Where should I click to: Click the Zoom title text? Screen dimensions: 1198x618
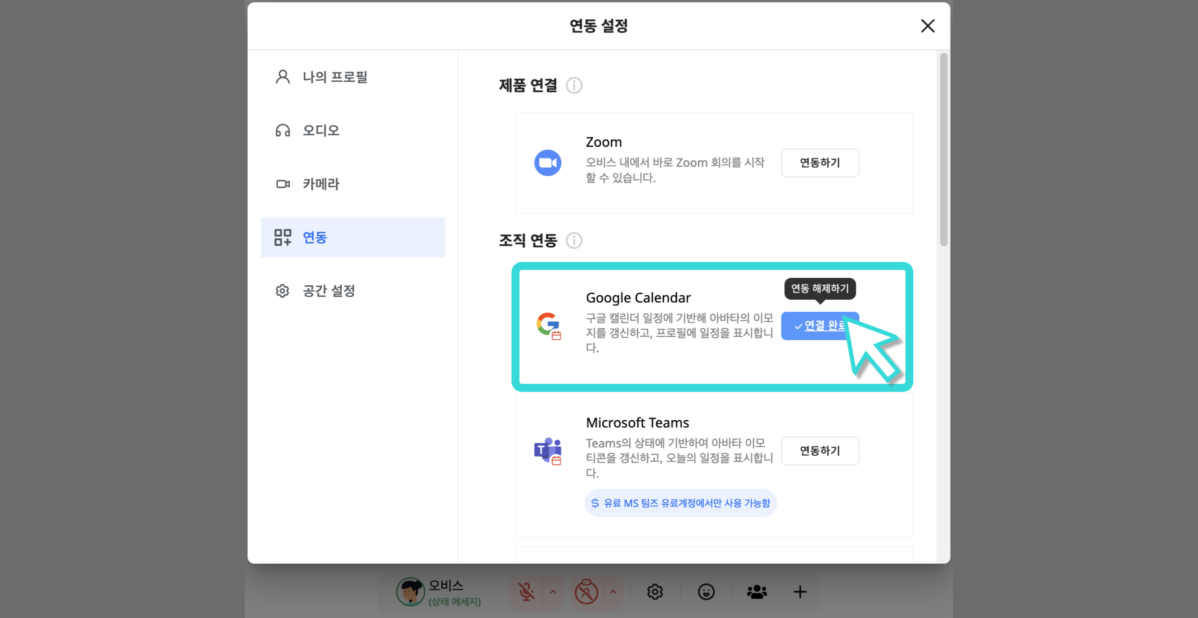(603, 142)
